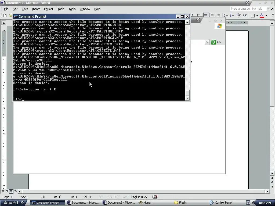Click the Increase Indent icon
Image resolution: width=275 pixels, height=206 pixels.
pos(245,15)
